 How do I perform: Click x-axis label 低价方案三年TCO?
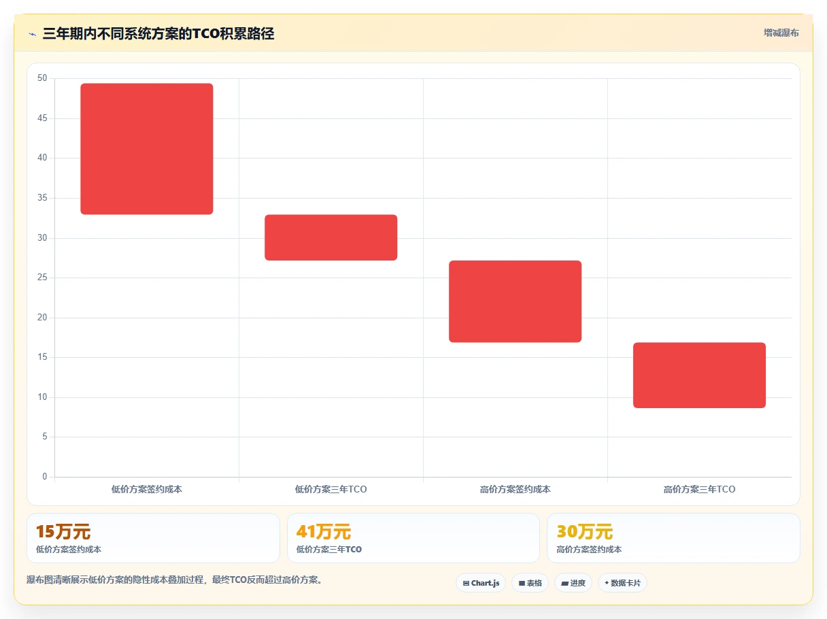pyautogui.click(x=331, y=489)
